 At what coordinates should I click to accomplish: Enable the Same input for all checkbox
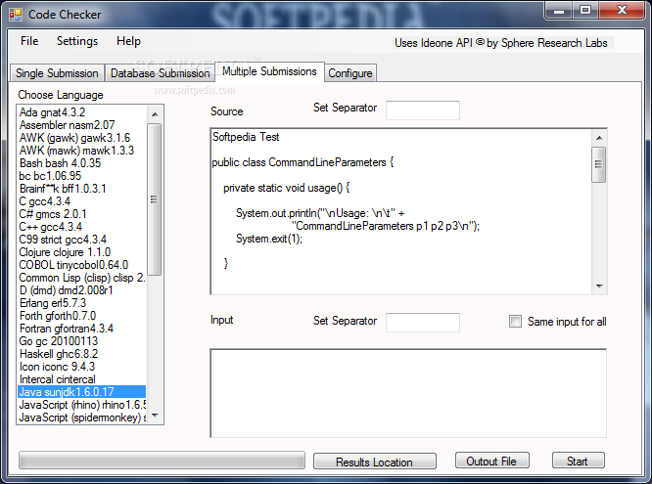[515, 321]
